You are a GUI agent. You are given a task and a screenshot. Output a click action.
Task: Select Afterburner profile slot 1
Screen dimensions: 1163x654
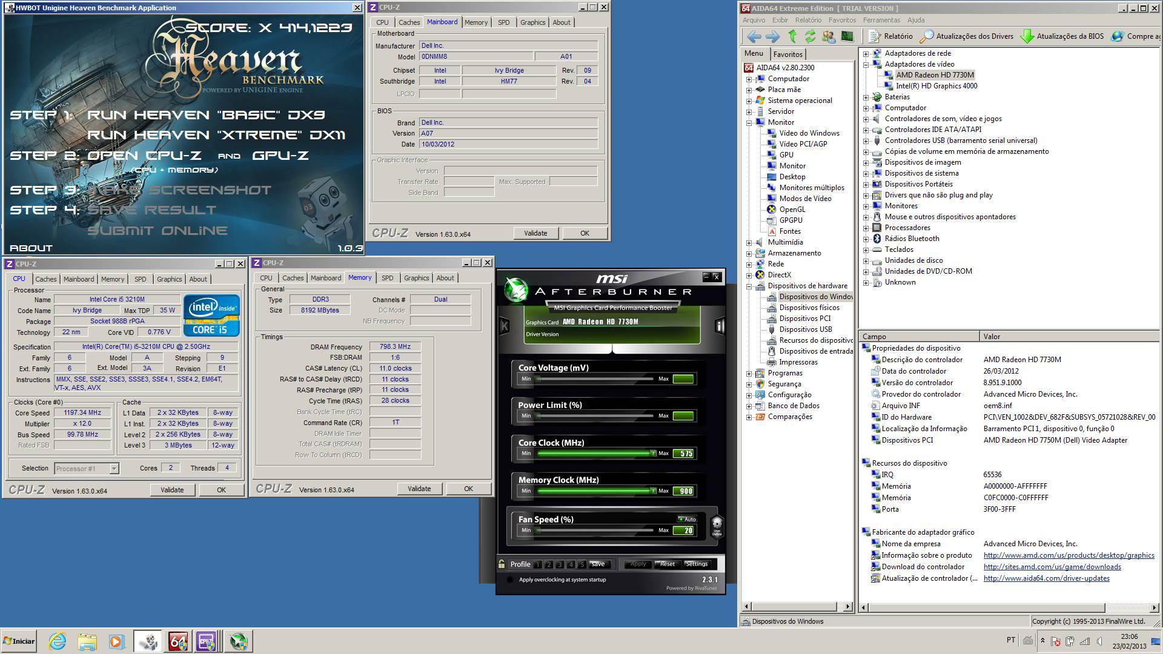point(538,564)
